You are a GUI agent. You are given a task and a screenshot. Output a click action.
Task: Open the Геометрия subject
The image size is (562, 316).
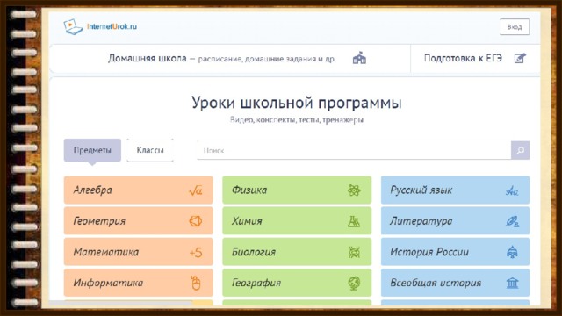(x=139, y=220)
